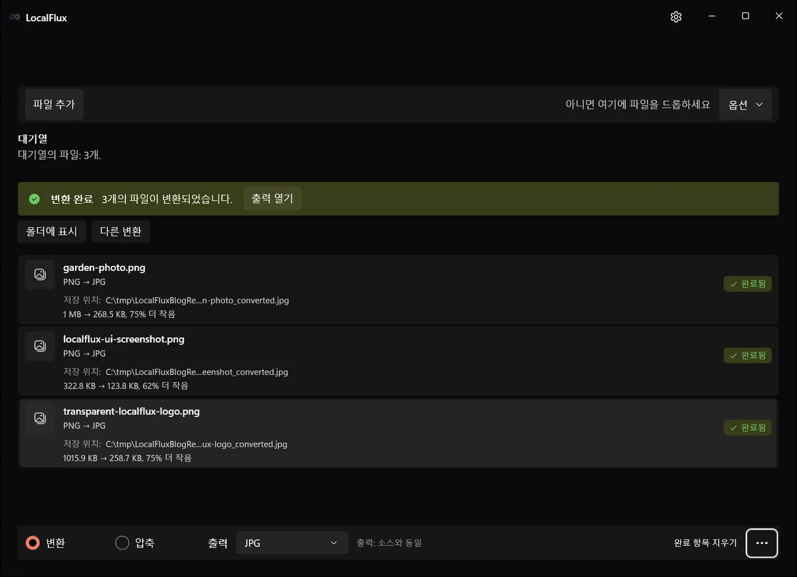
Task: Click the message 3개의 파일이 변환되었습니다.
Action: point(167,199)
